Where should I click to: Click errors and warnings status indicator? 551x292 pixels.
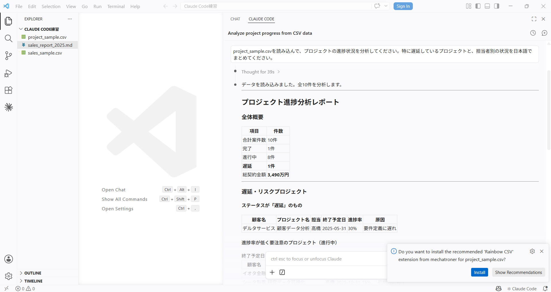click(x=25, y=289)
